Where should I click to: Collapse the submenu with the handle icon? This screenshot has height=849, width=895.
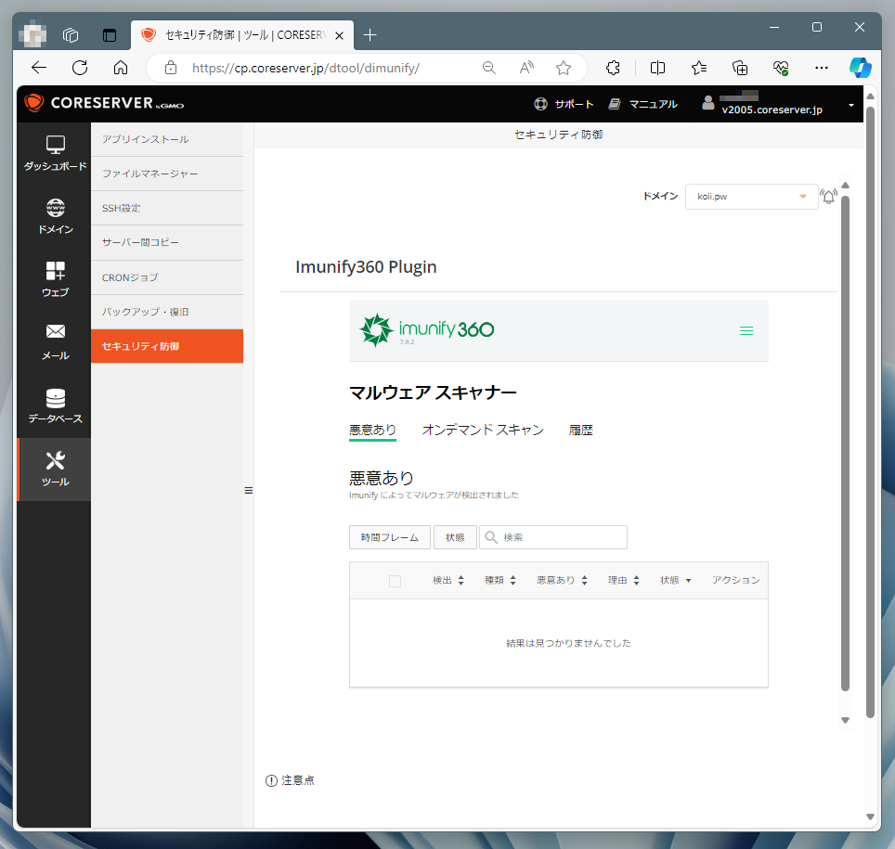248,490
